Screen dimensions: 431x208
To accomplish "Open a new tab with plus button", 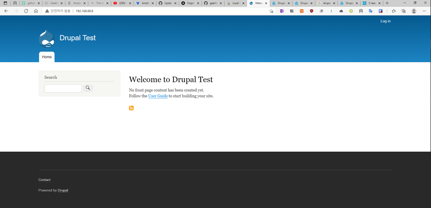I will point(387,3).
